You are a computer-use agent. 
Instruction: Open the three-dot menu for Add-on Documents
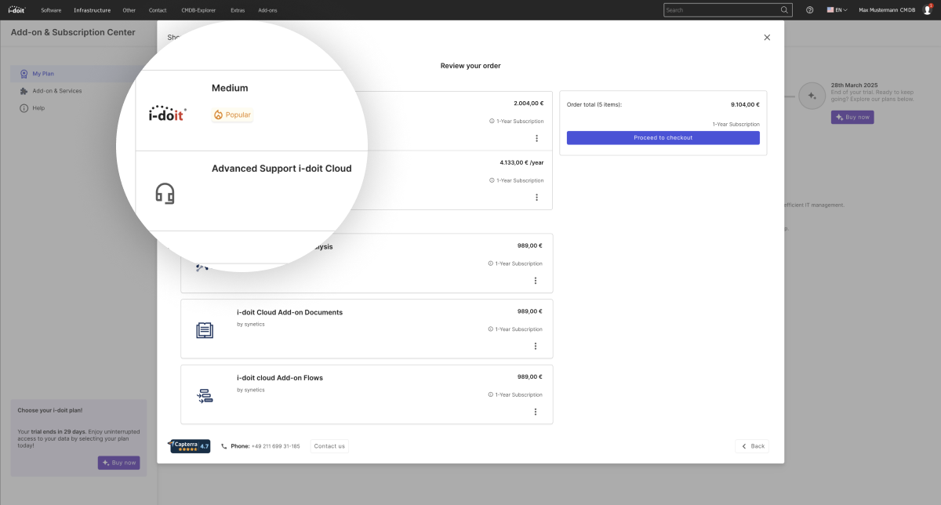coord(536,346)
